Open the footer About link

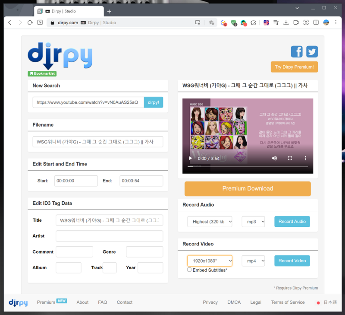coord(82,302)
